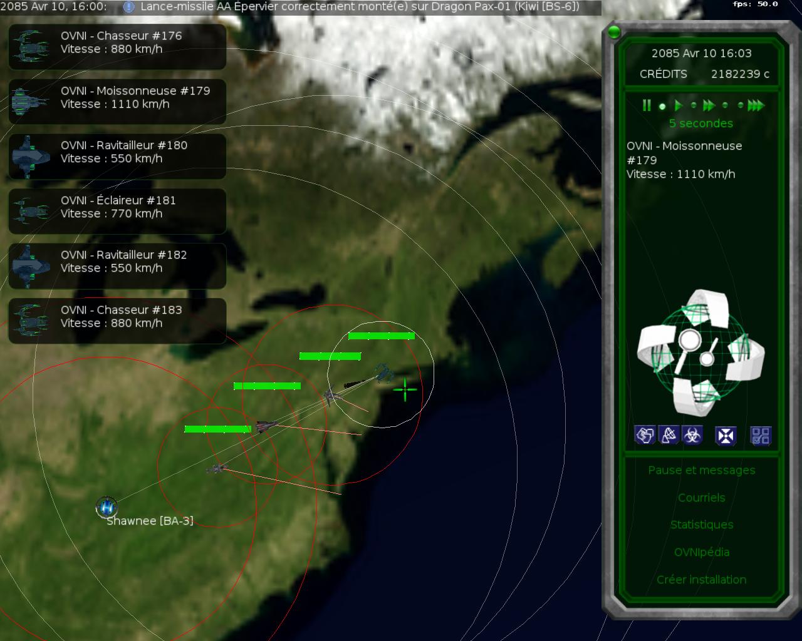Click Créer installation
This screenshot has width=802, height=641.
click(x=702, y=580)
